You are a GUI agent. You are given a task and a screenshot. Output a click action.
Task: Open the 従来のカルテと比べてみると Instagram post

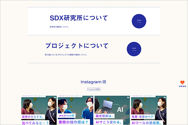tap(39, 110)
